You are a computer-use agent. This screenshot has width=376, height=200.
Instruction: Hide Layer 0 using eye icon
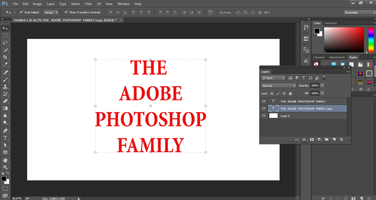point(264,116)
